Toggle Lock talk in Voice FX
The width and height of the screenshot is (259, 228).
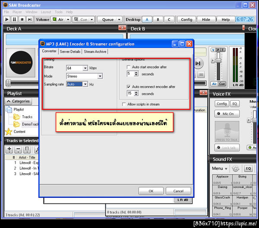(x=227, y=148)
